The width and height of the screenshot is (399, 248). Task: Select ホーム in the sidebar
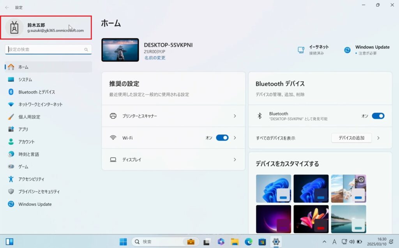[48, 67]
